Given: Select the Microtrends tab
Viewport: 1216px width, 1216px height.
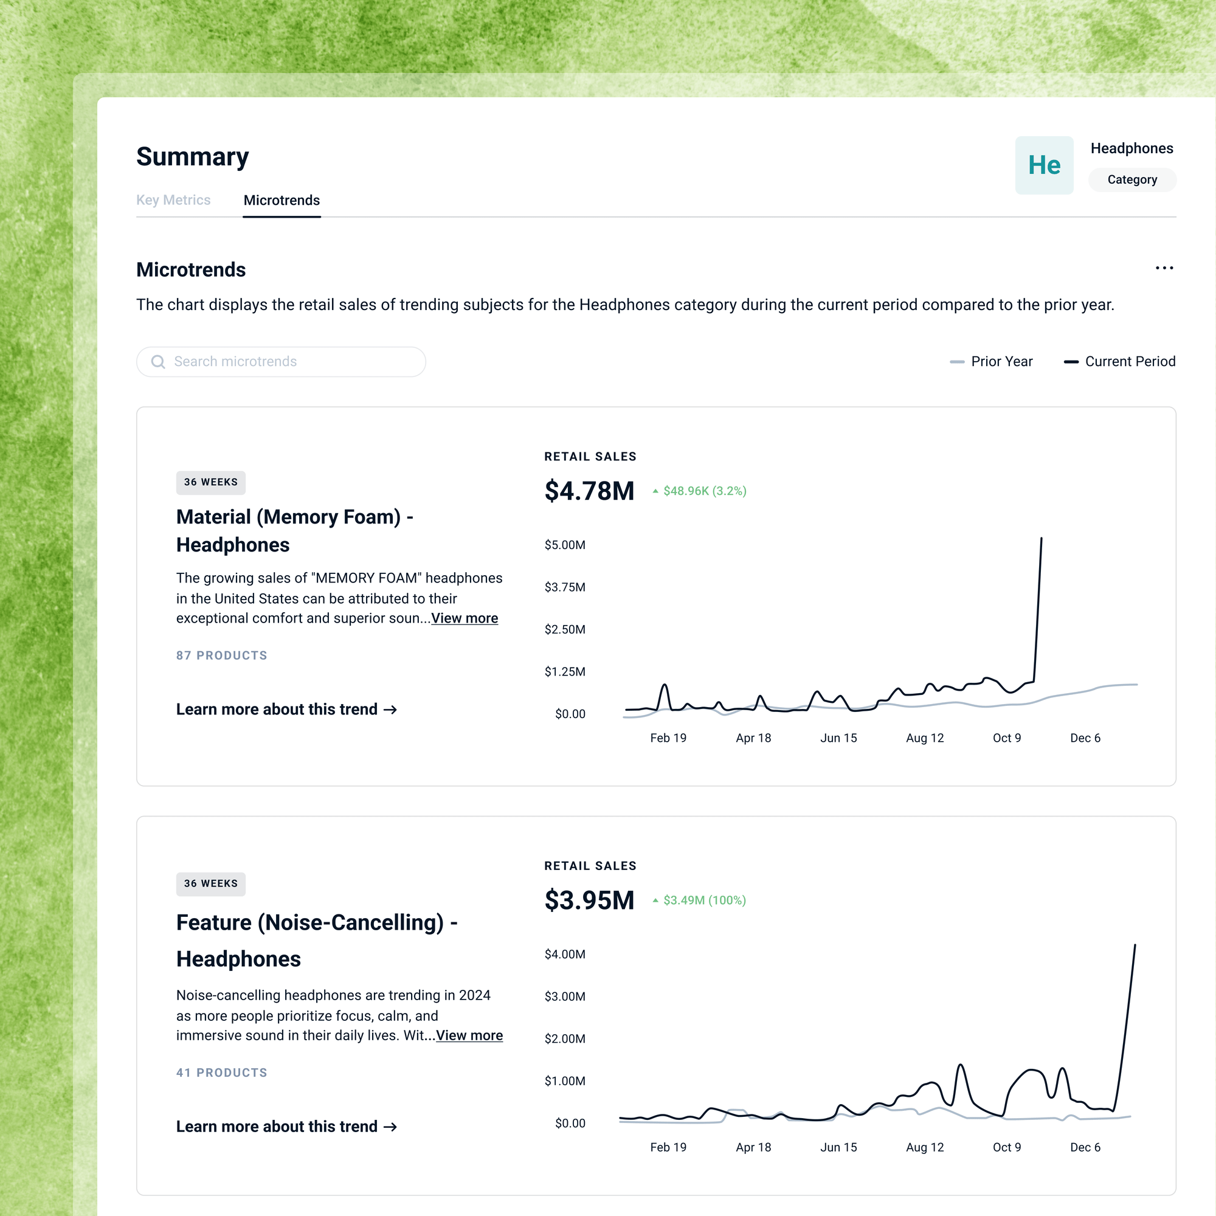Looking at the screenshot, I should [282, 200].
